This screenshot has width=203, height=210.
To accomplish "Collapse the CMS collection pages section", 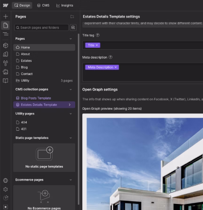I will [x=70, y=90].
